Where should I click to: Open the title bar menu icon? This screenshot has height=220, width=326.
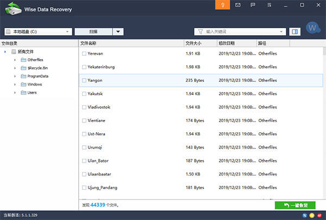click(x=269, y=5)
